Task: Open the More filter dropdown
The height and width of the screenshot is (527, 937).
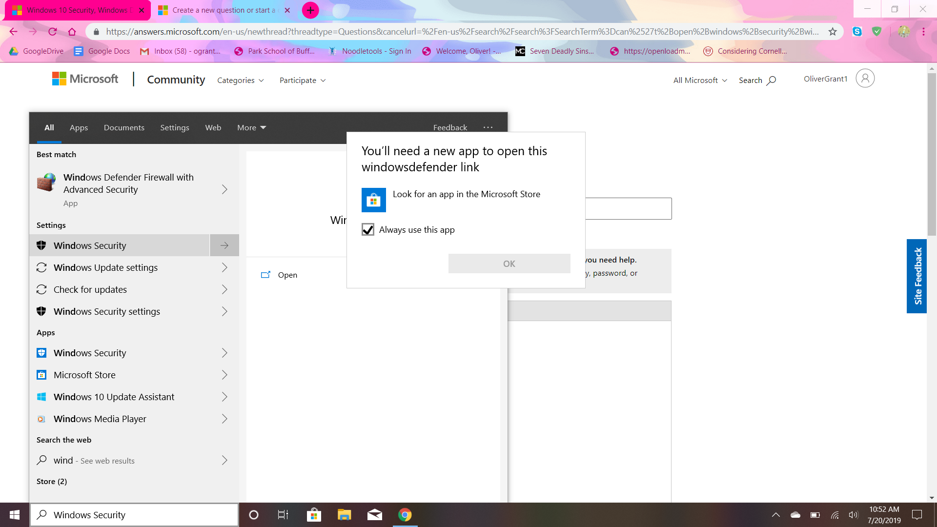Action: tap(252, 127)
